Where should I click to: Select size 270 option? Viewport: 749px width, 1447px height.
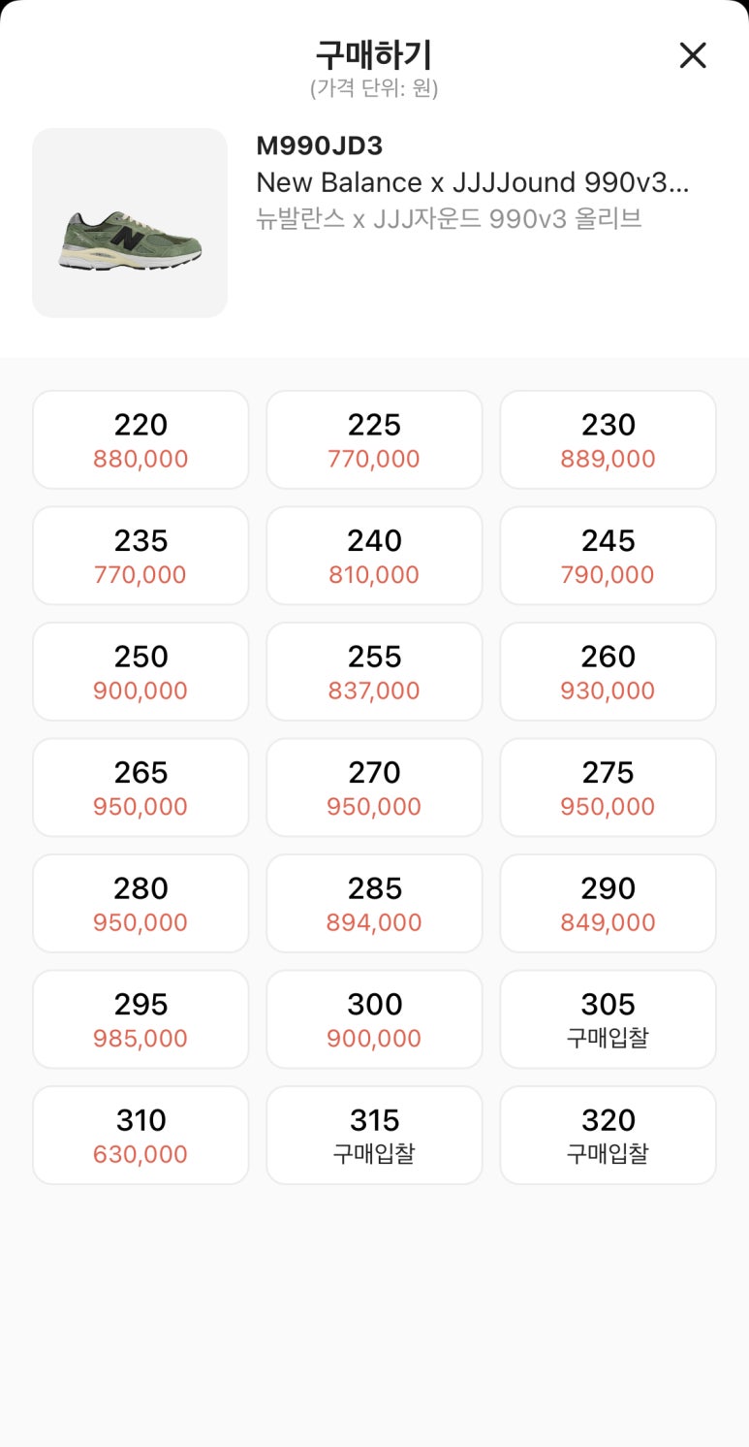point(374,788)
